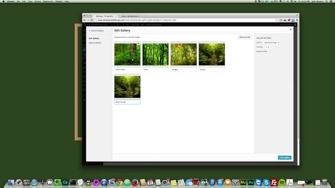
Task: Open the Columns dropdown
Action: pos(267,47)
